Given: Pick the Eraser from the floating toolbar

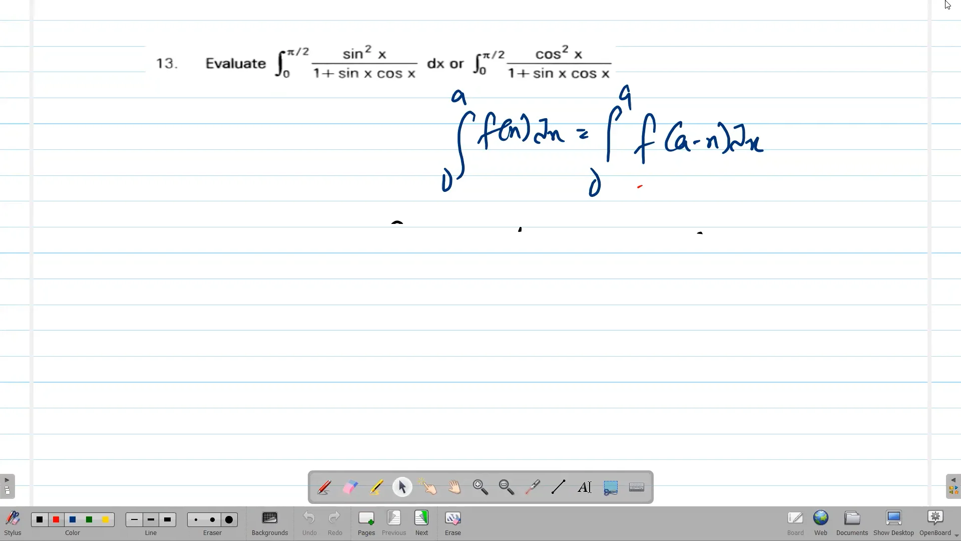Looking at the screenshot, I should tap(350, 486).
